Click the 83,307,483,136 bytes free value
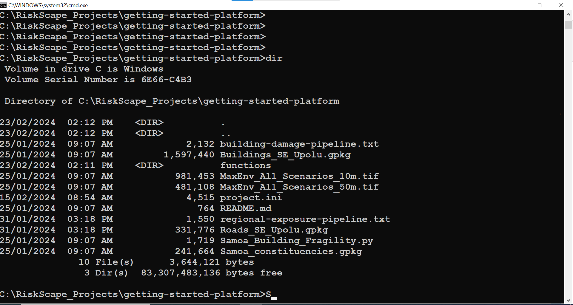This screenshot has width=573, height=305. [212, 273]
